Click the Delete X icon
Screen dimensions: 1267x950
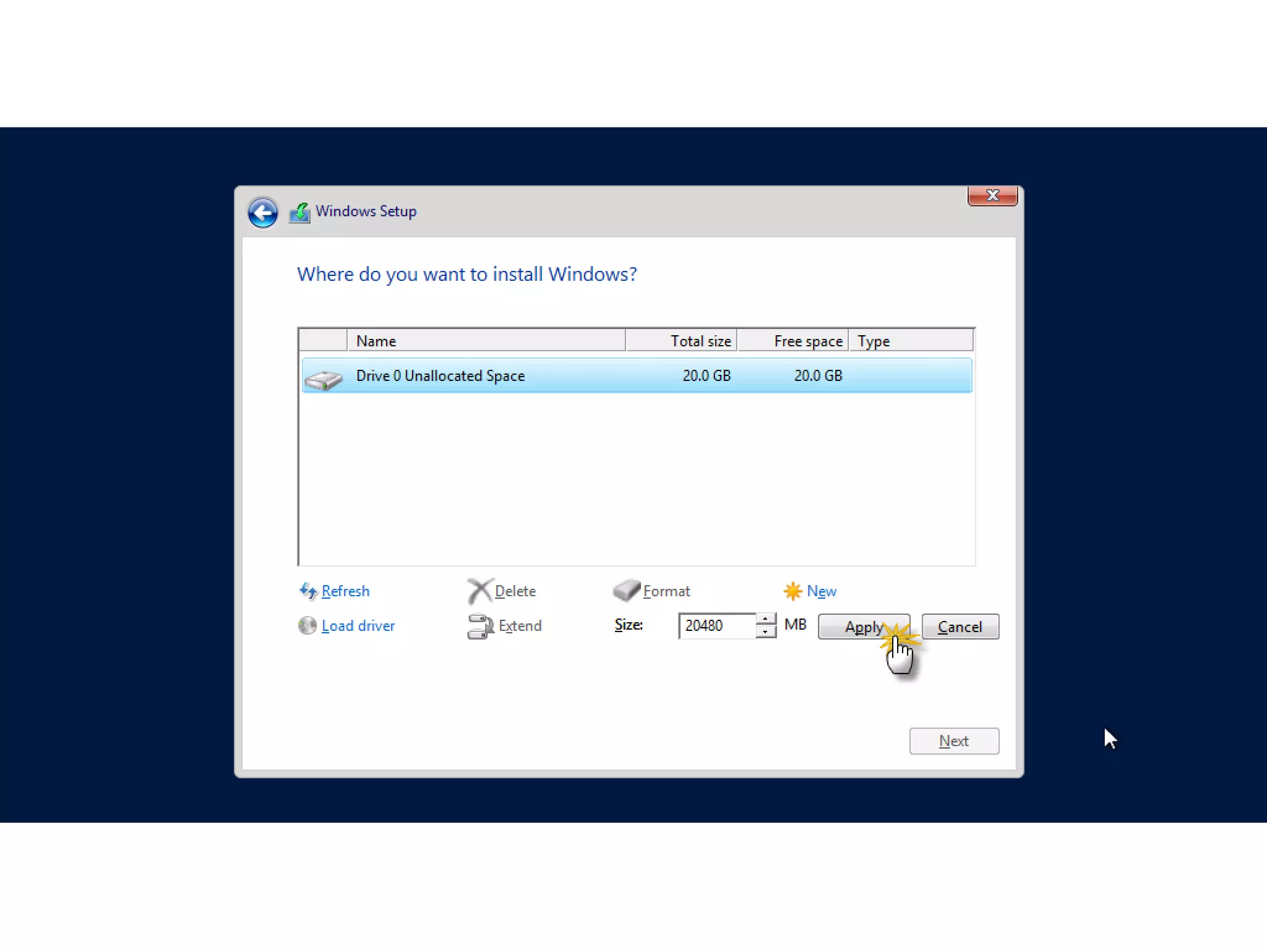[x=479, y=591]
